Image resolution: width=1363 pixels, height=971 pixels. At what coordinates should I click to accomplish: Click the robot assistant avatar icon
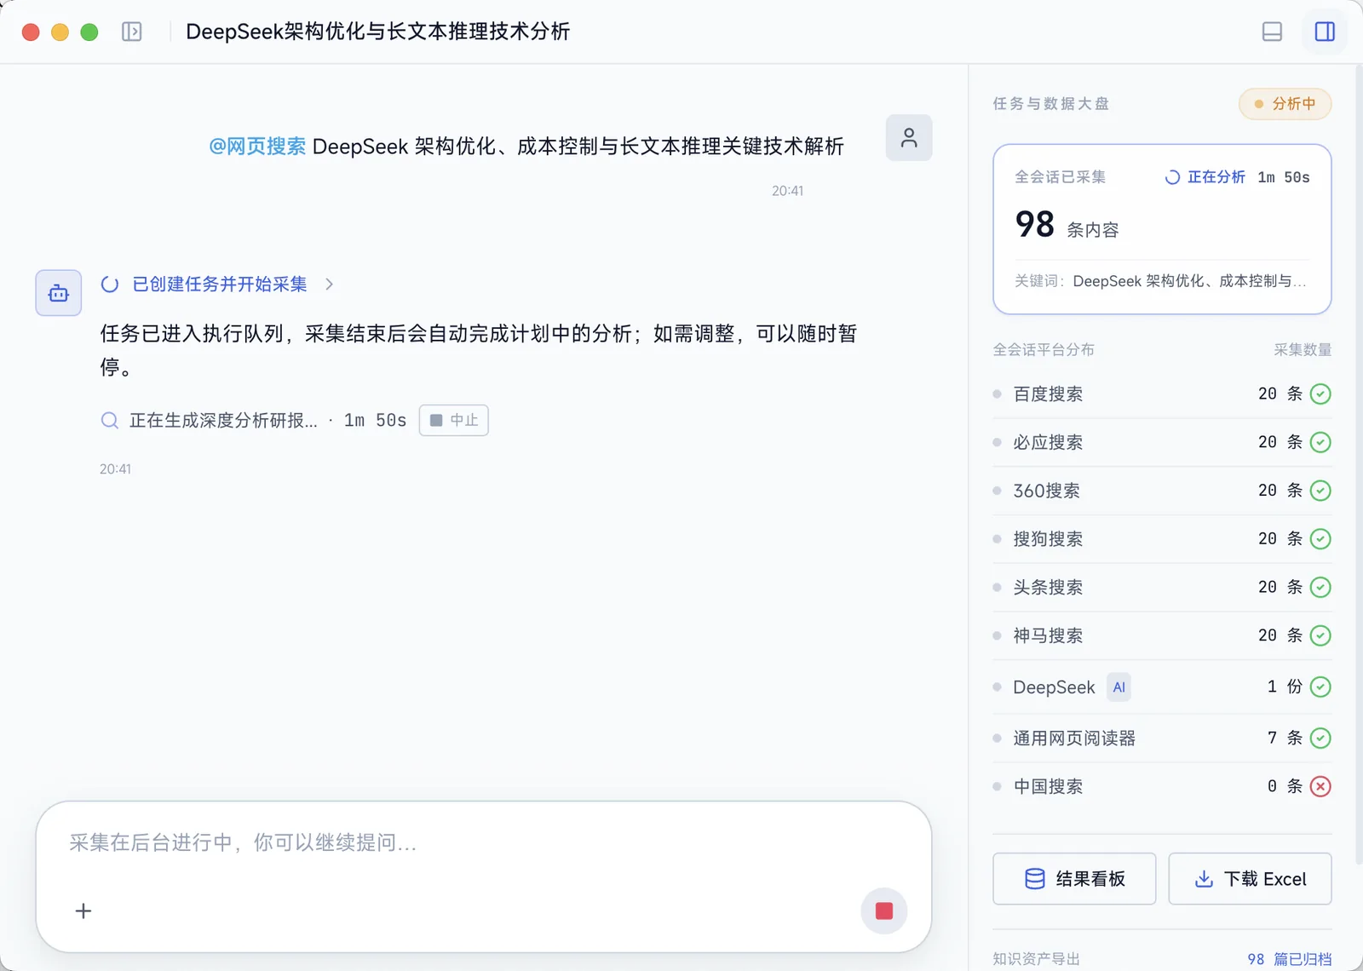click(59, 293)
